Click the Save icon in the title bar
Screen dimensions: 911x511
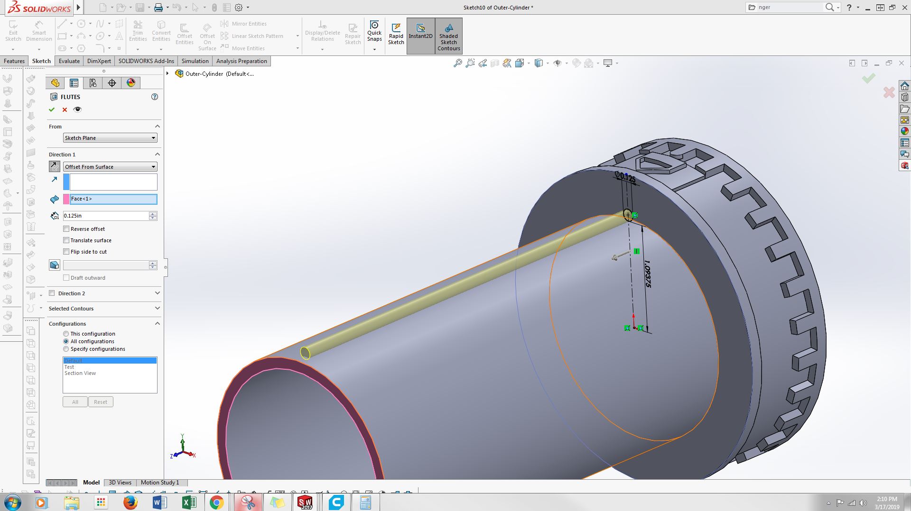139,8
